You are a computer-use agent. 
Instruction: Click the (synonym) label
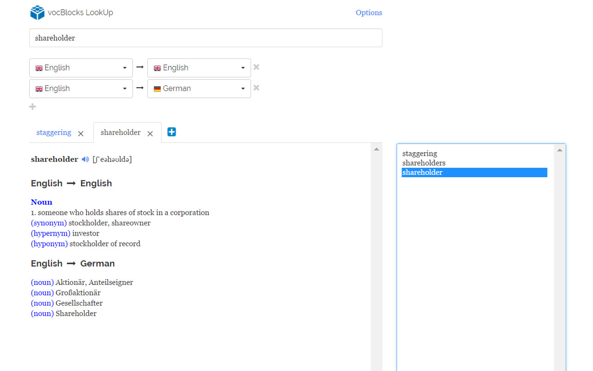[x=49, y=223]
